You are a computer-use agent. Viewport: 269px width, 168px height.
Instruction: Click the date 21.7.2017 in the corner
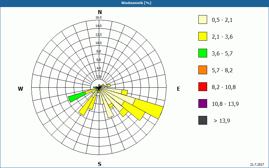[x=257, y=164]
